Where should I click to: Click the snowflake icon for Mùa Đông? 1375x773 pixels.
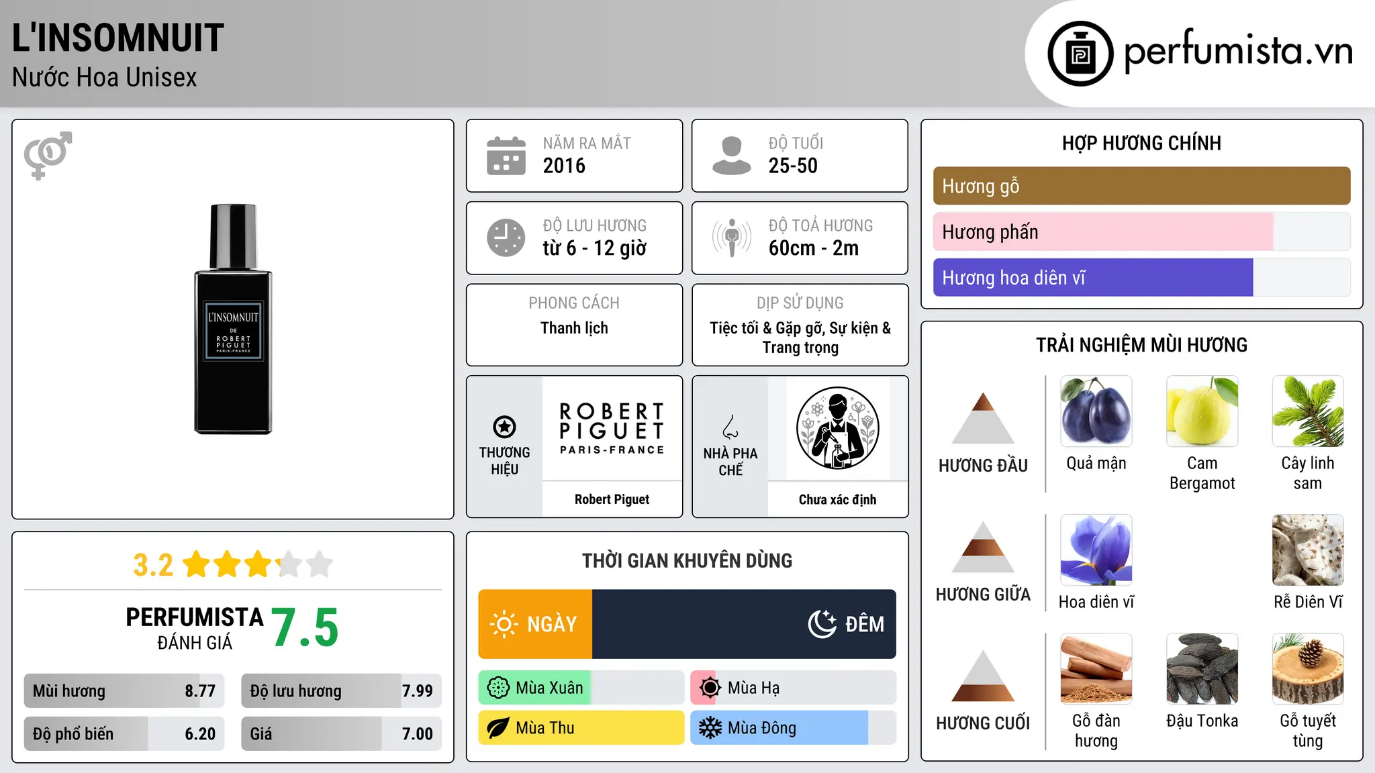(710, 728)
